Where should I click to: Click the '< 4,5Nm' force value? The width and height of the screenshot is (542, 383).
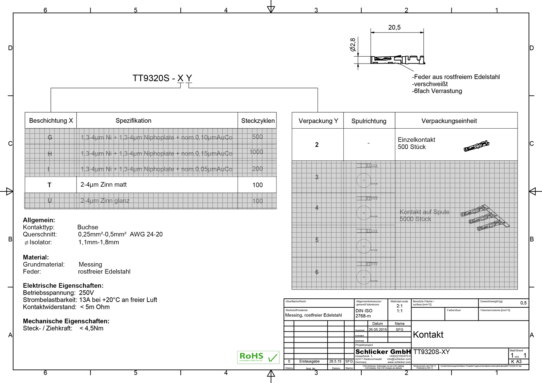point(91,328)
